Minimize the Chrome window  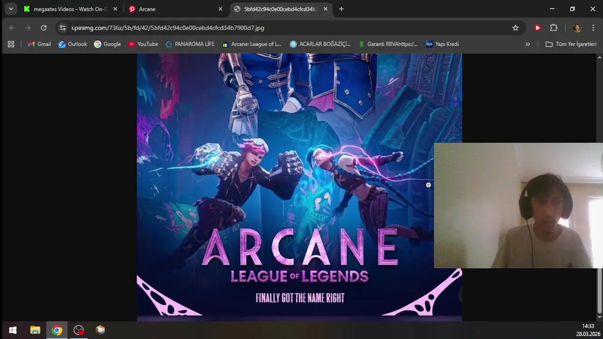click(552, 9)
